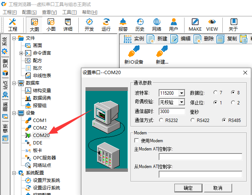This screenshot has height=195, width=252.
Task: Collapse the 数据库 tree node
Action: pos(14,83)
